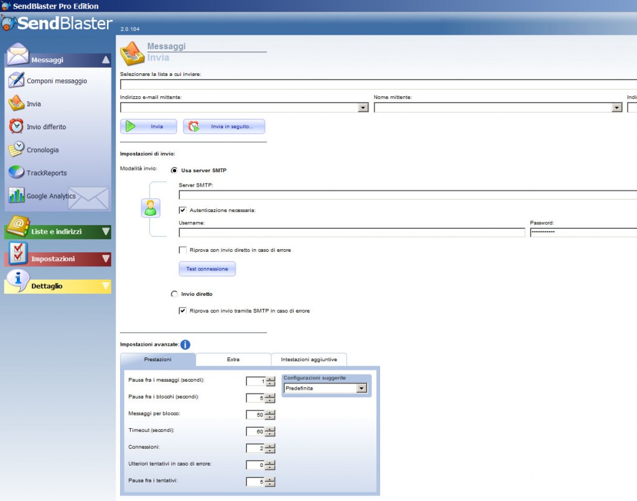Click the Impostazioni di invio heading
637x501 pixels.
147,154
